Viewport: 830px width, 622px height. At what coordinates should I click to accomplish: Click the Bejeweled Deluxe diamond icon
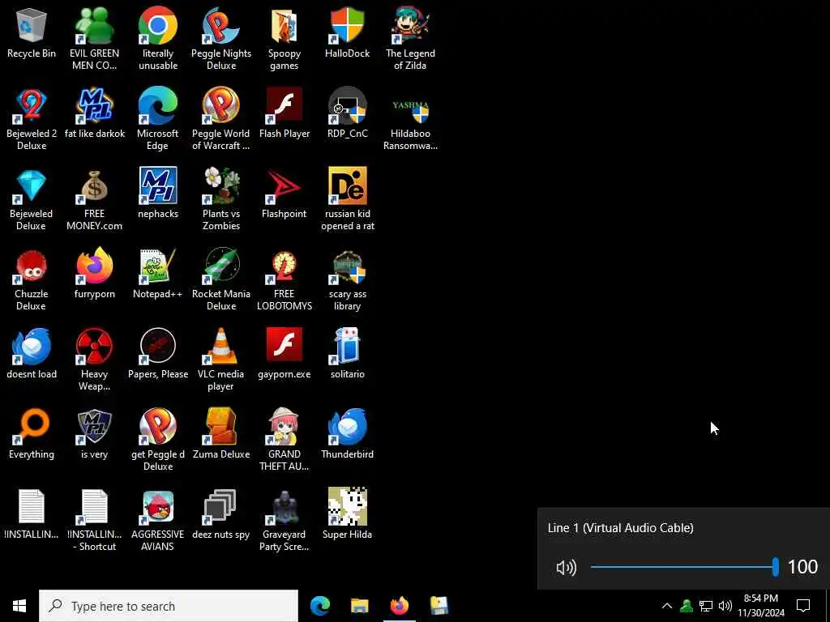(32, 199)
